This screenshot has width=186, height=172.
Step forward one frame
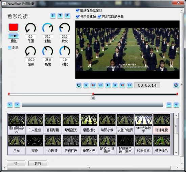115,85
